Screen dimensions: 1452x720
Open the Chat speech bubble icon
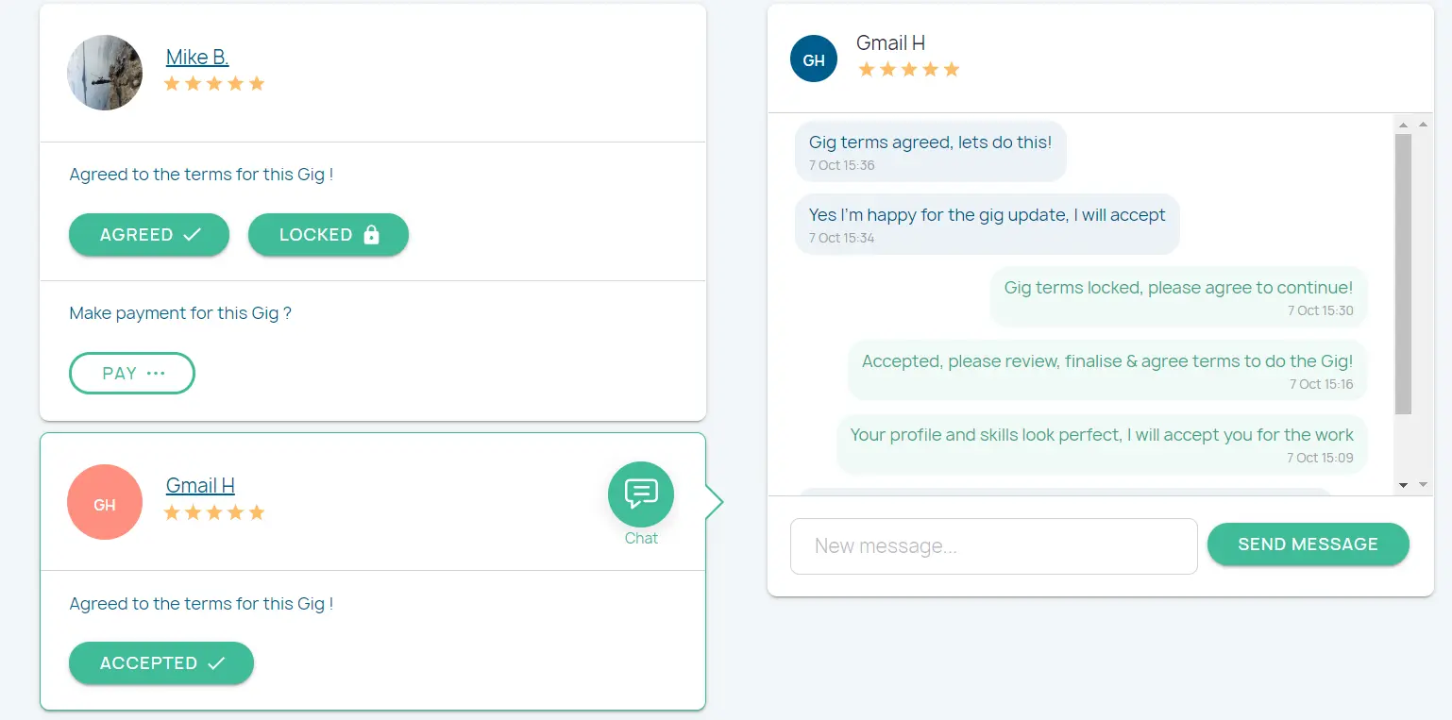pos(640,494)
